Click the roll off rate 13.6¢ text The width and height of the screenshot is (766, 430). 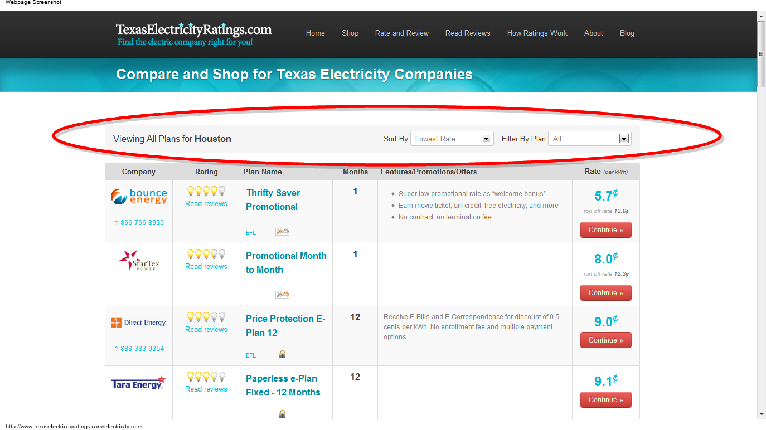tap(606, 211)
